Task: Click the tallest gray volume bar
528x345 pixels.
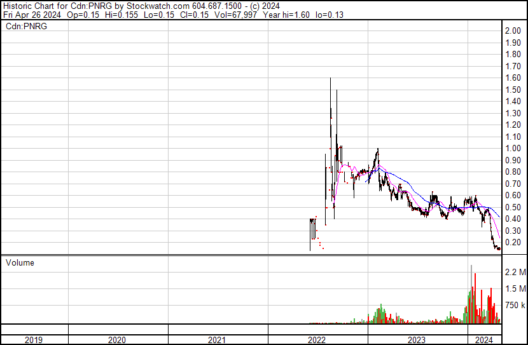Action: click(471, 292)
